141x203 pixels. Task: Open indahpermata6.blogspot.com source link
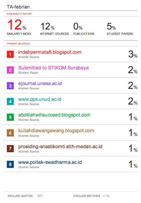(x=50, y=52)
